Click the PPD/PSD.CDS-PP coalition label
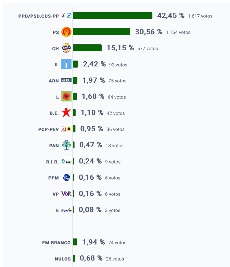The width and height of the screenshot is (230, 267). click(39, 16)
